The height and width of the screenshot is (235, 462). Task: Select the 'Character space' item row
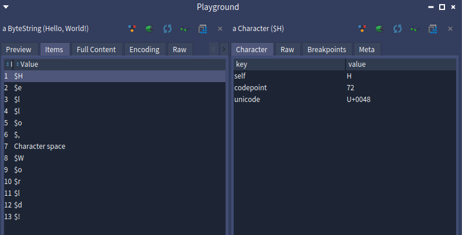click(x=40, y=146)
